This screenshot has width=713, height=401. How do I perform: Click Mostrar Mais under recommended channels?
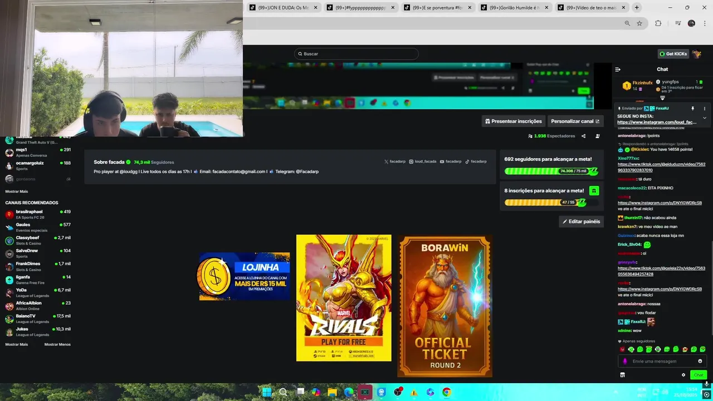pos(17,344)
